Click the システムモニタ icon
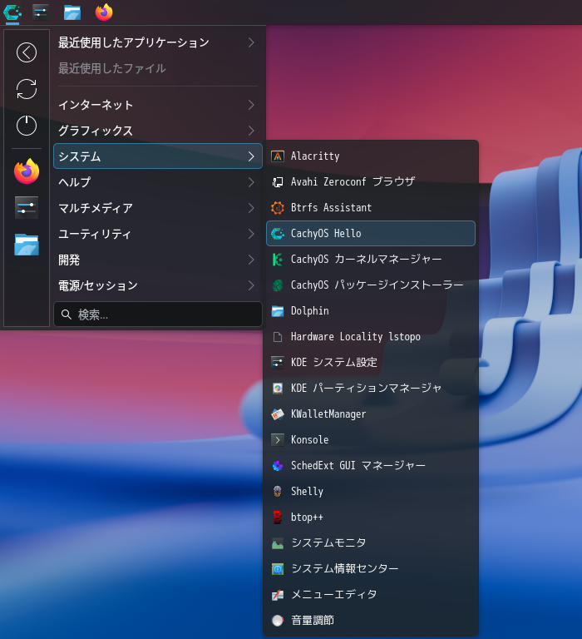The height and width of the screenshot is (639, 582). pos(278,543)
